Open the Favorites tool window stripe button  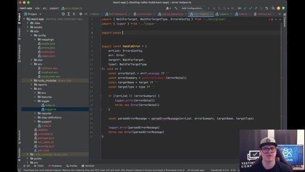tap(19, 154)
